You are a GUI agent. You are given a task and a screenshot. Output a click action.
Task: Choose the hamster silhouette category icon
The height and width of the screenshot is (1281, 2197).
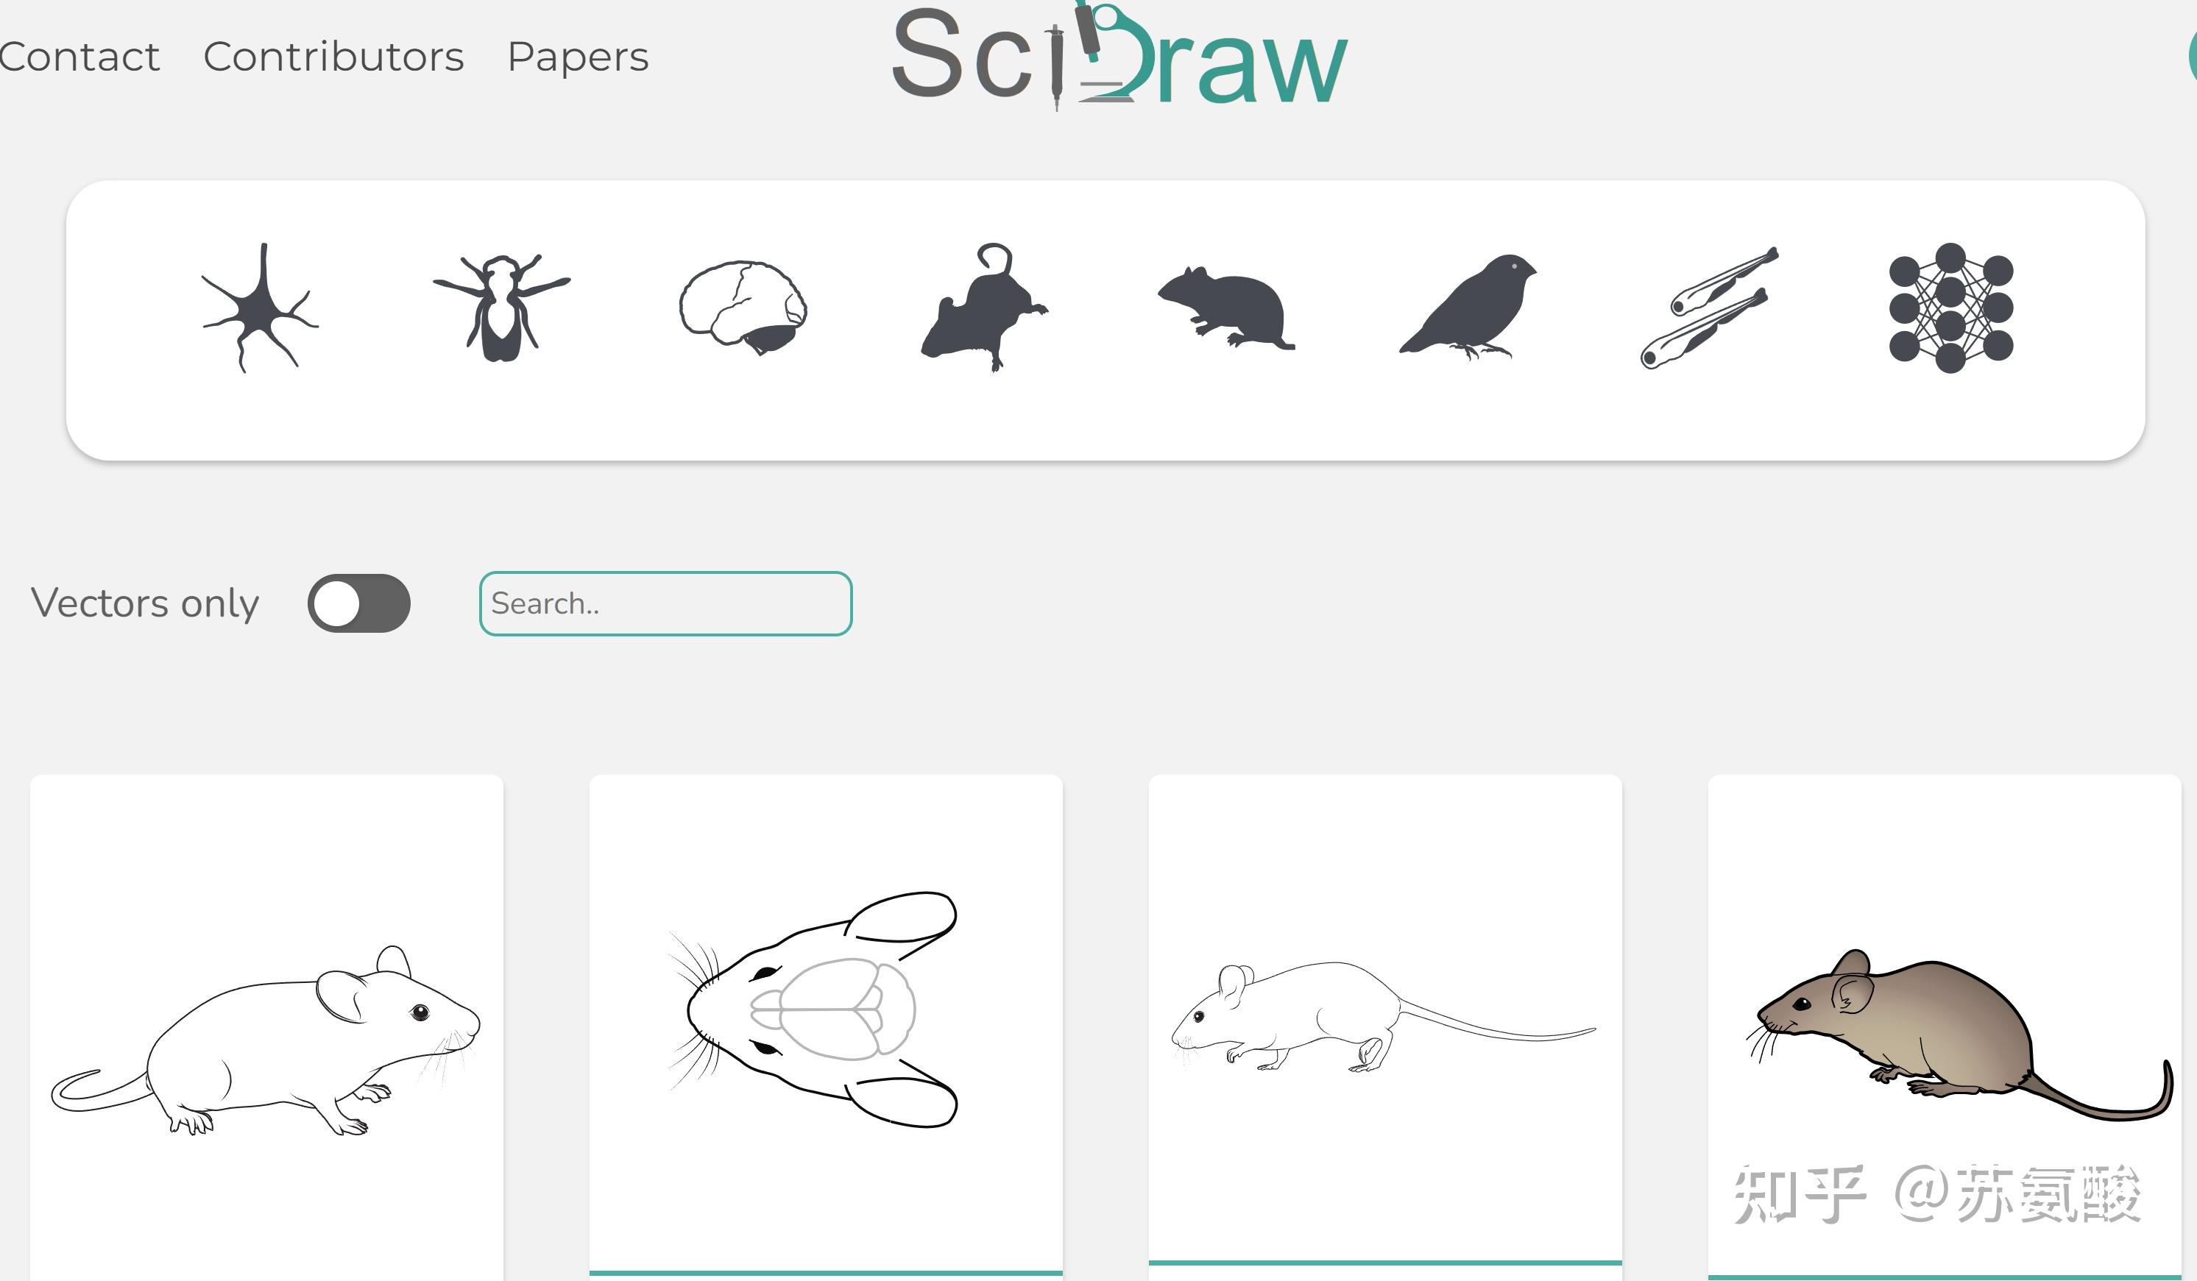[x=1225, y=308]
